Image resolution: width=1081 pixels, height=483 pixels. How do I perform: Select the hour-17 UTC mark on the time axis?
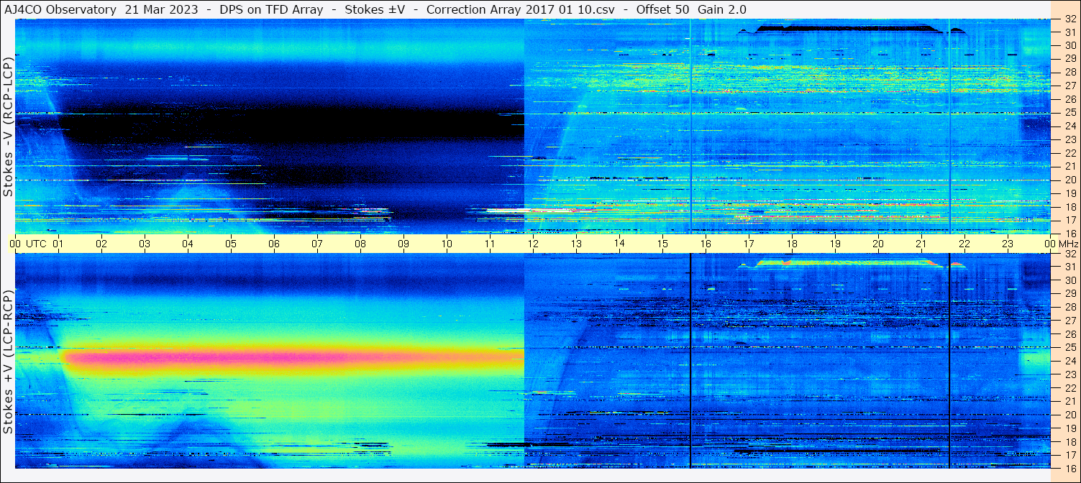point(749,244)
